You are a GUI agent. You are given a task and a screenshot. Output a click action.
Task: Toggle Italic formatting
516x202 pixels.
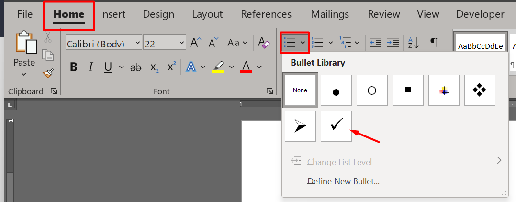coord(90,67)
